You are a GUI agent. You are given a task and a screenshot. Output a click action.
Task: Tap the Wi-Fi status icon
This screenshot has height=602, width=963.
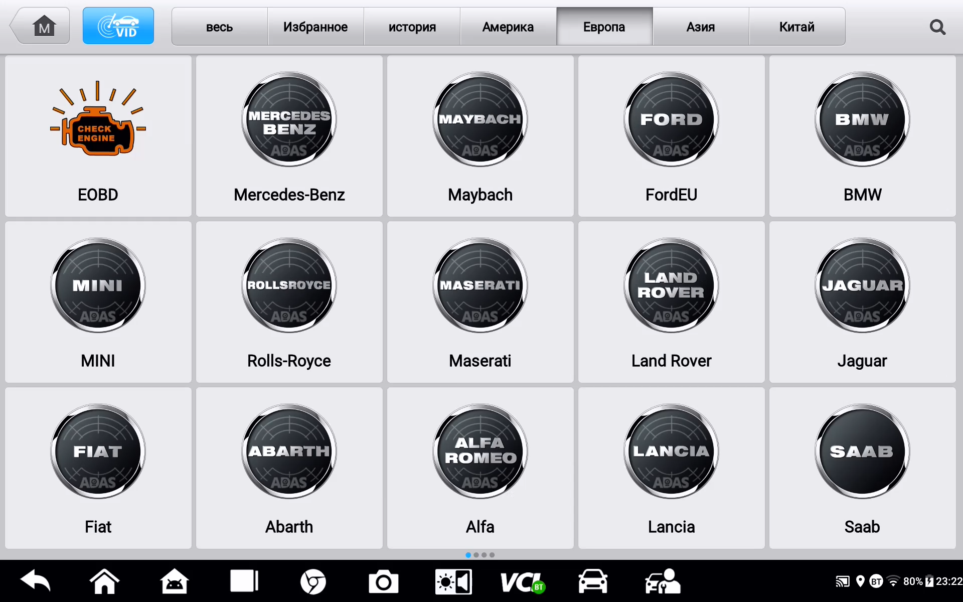[893, 581]
